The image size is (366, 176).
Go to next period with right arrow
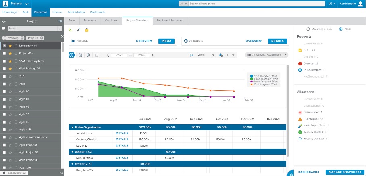[152, 55]
